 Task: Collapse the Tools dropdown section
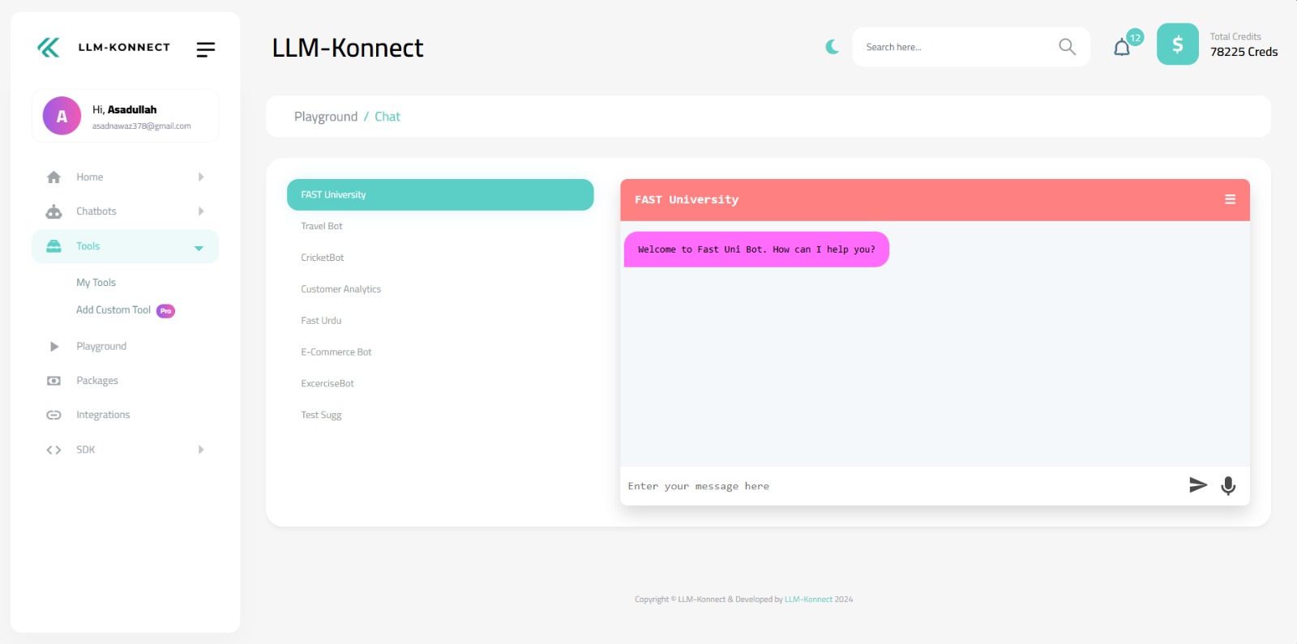(x=199, y=248)
